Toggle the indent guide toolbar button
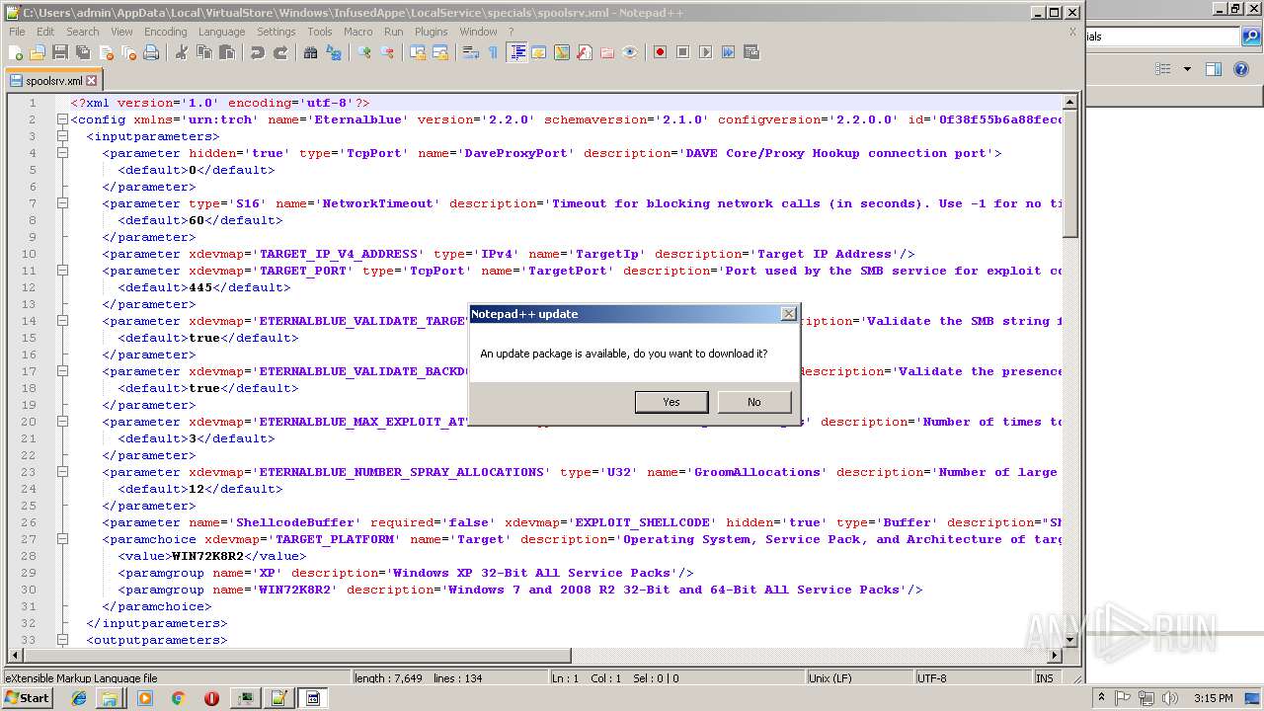 (x=516, y=52)
